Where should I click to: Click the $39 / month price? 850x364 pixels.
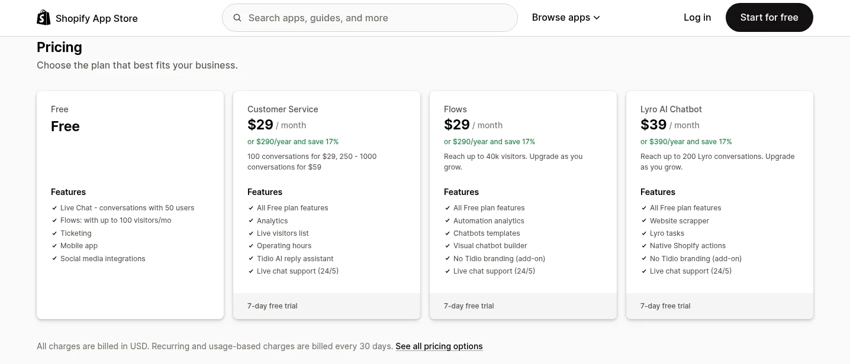[x=670, y=125]
